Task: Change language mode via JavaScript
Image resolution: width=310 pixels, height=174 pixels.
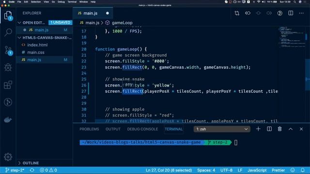Action: tap(257, 170)
